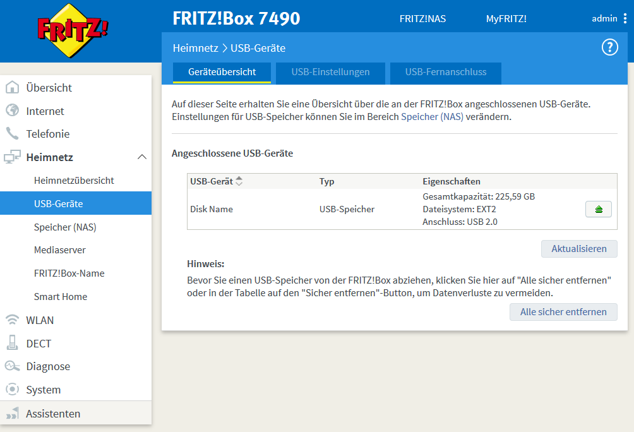Image resolution: width=634 pixels, height=432 pixels.
Task: Click the Telefonie phone icon
Action: pos(12,134)
